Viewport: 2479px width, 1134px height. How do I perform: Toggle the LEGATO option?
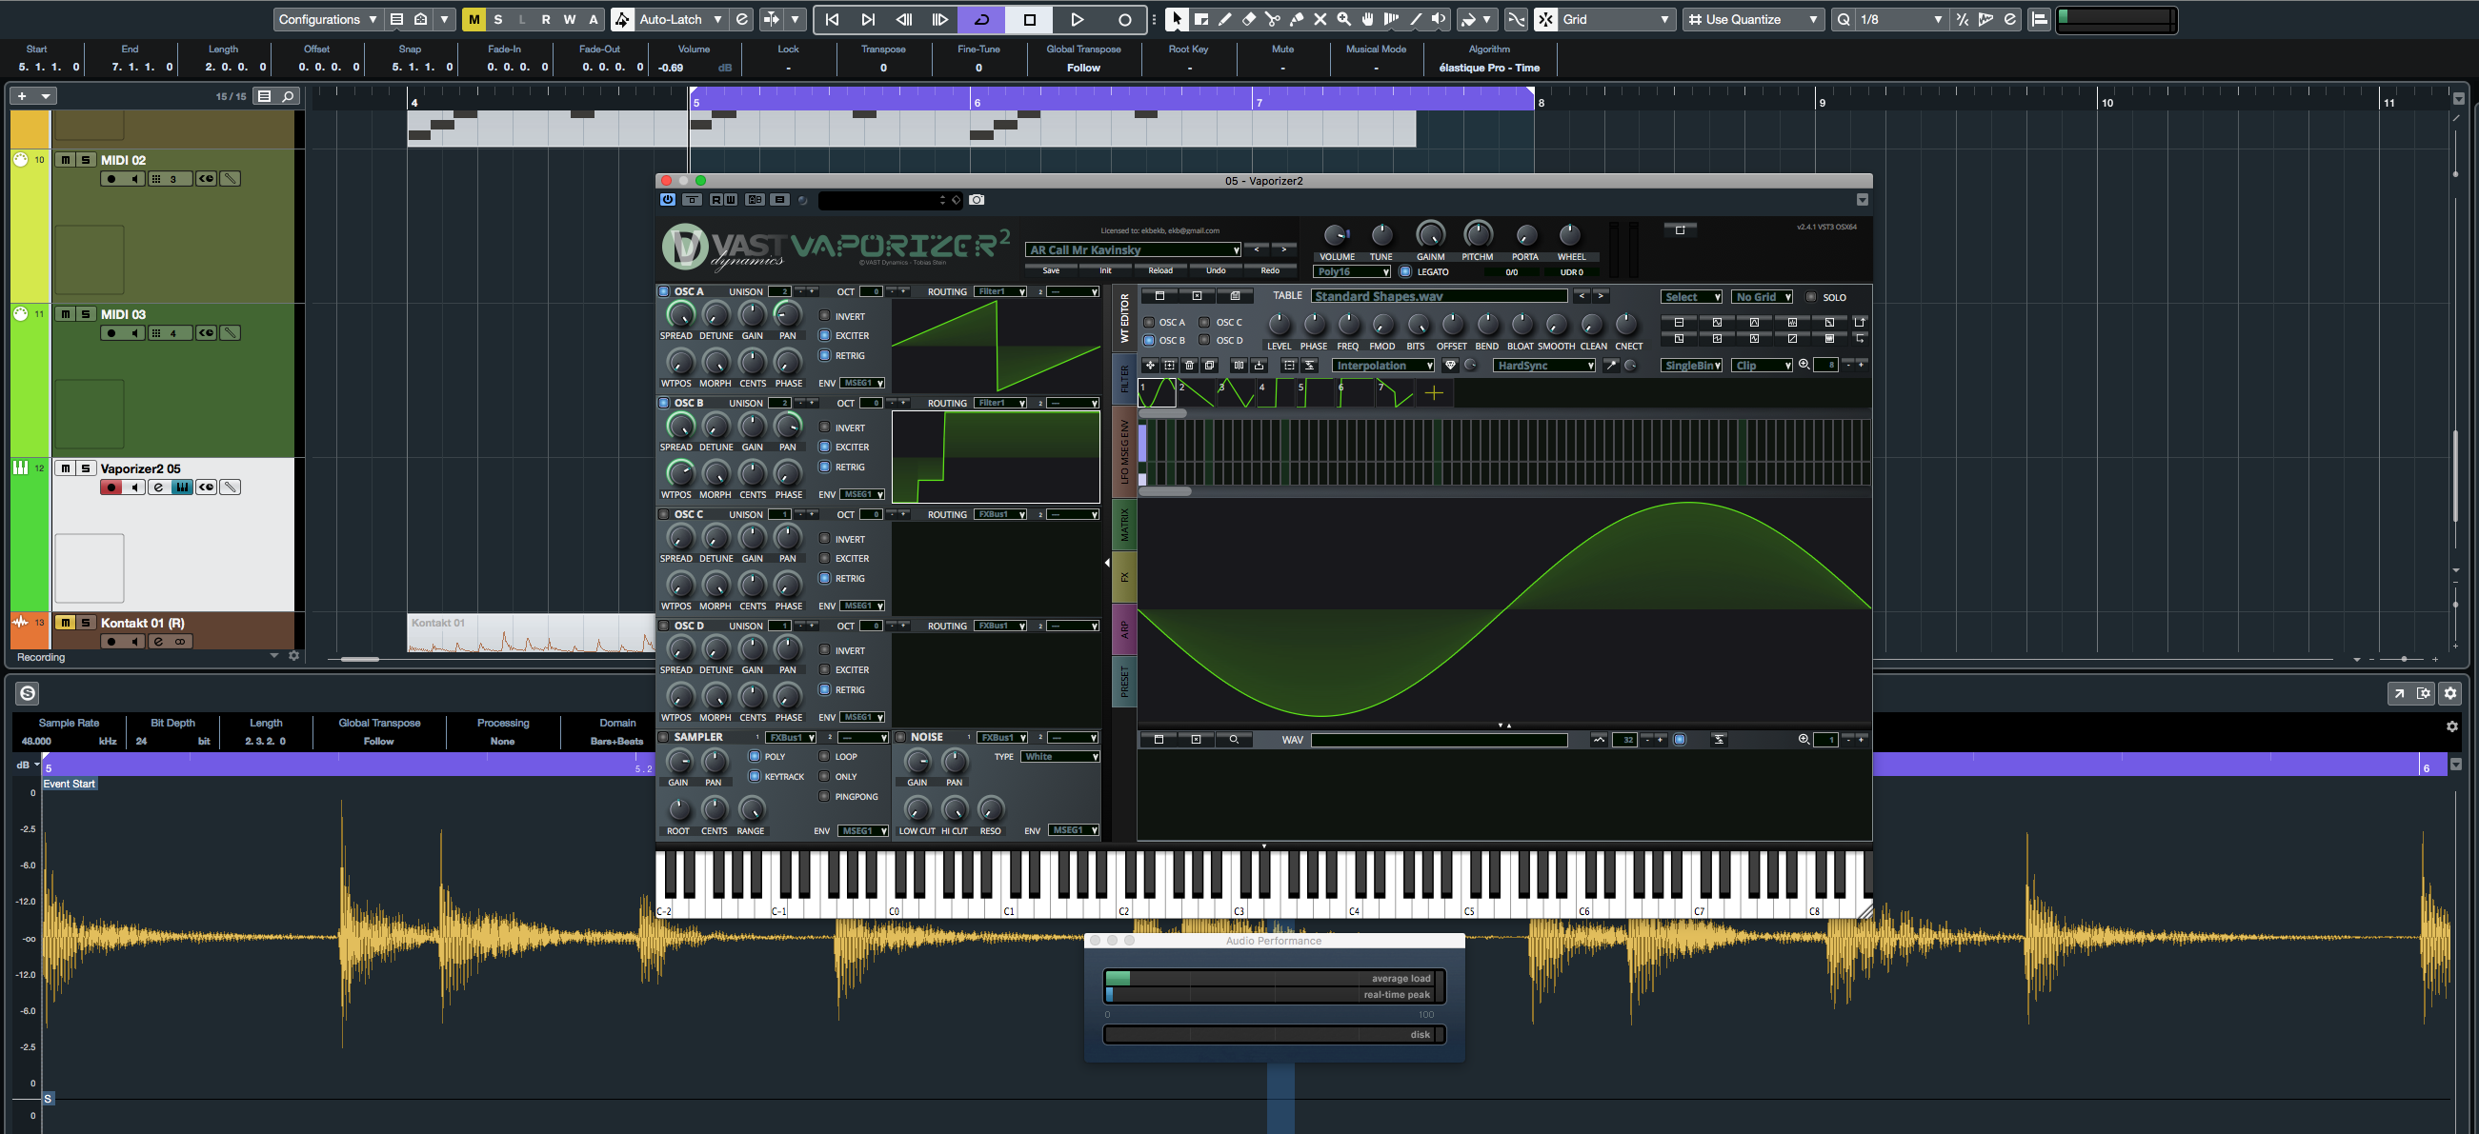click(1405, 272)
